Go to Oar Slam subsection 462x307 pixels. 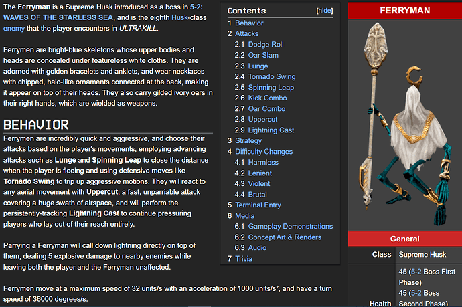(263, 56)
